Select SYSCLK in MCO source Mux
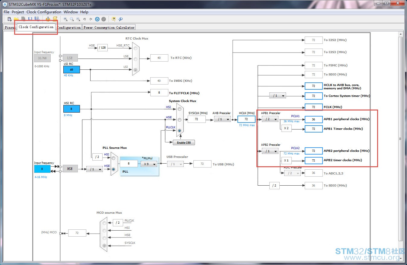This screenshot has height=265, width=407. point(104,246)
